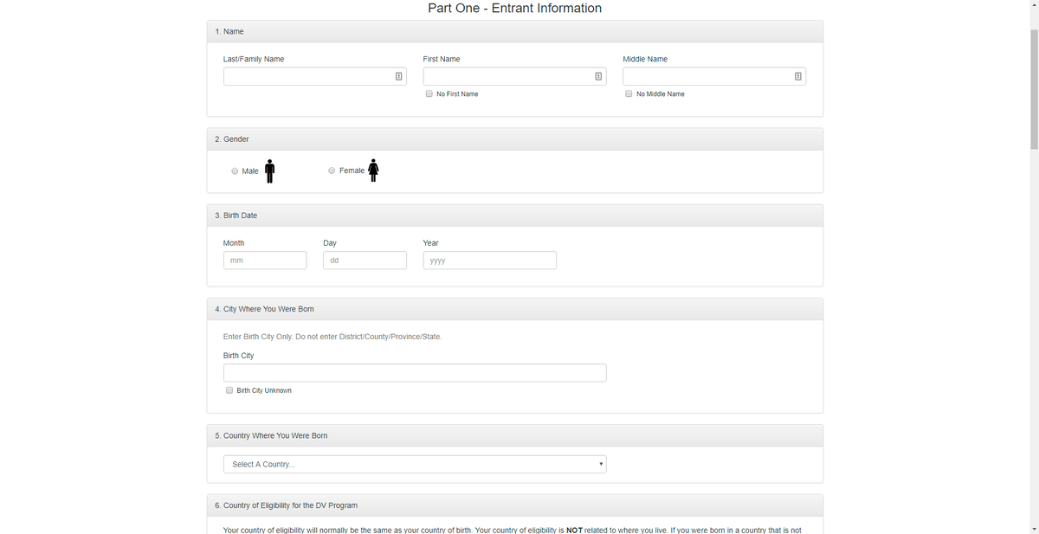Click the birth Year yyyy field
This screenshot has width=1039, height=534.
(x=490, y=261)
